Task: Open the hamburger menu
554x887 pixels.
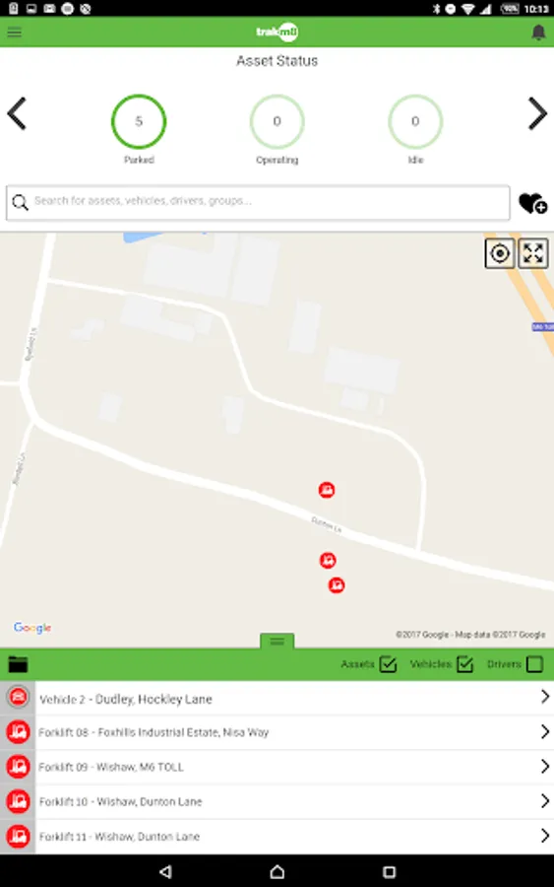Action: [14, 32]
